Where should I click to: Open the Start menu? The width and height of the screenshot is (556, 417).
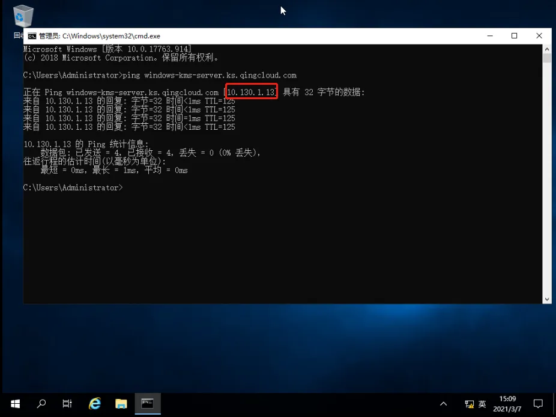[x=14, y=403]
